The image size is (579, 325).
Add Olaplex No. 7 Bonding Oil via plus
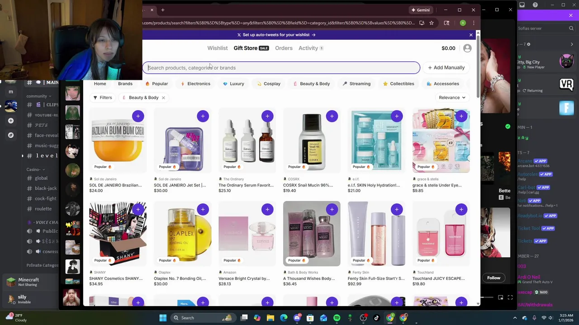pyautogui.click(x=203, y=209)
